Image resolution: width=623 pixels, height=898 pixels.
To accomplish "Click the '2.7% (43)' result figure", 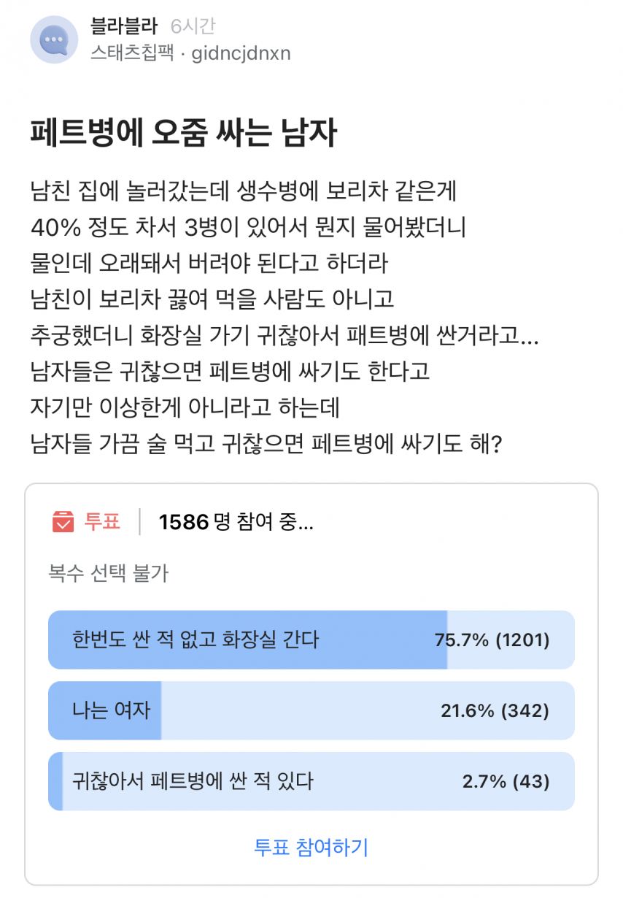I will point(506,782).
